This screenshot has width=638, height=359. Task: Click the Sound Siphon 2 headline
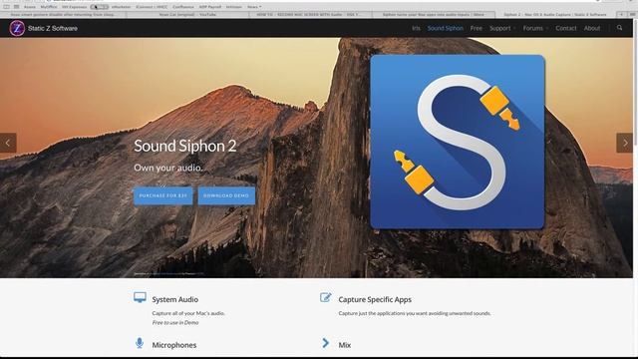(x=185, y=146)
